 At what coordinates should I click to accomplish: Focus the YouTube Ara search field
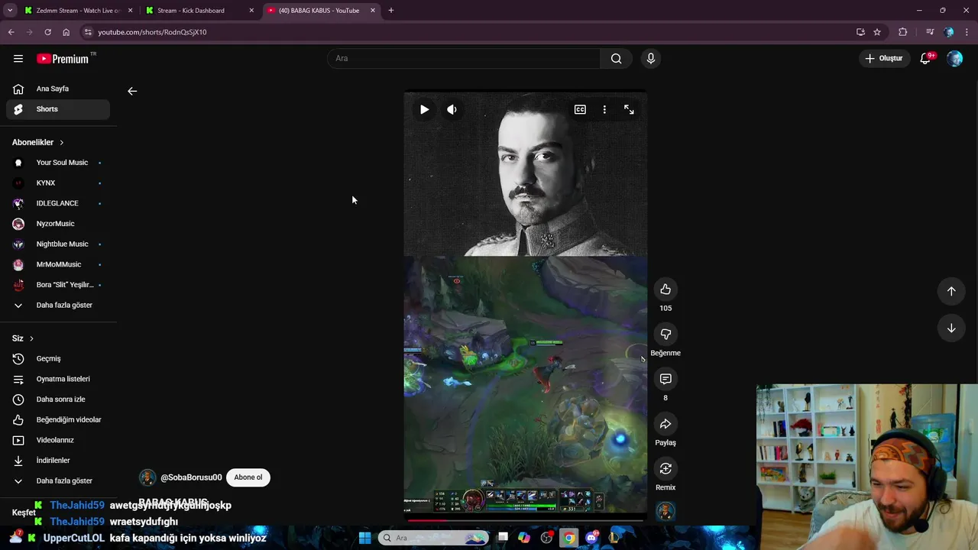[465, 58]
